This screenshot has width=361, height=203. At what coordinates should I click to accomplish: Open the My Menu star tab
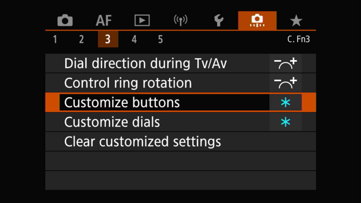coord(296,20)
